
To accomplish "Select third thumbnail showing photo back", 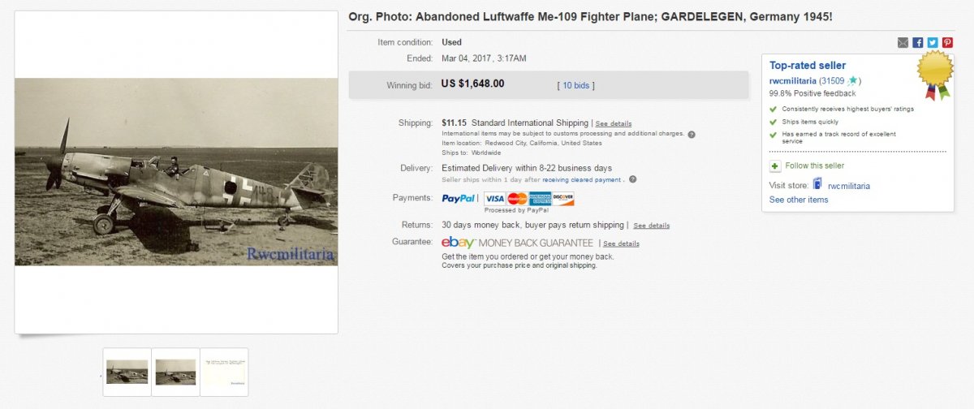I will [x=224, y=372].
